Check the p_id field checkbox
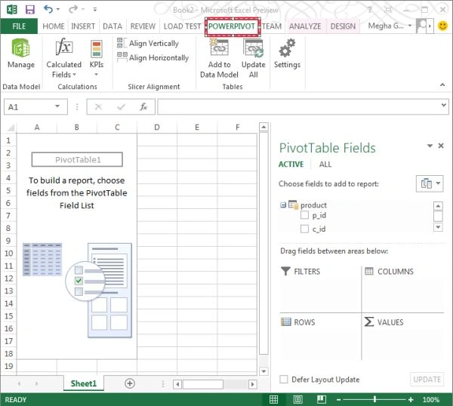Image resolution: width=453 pixels, height=406 pixels. click(304, 215)
